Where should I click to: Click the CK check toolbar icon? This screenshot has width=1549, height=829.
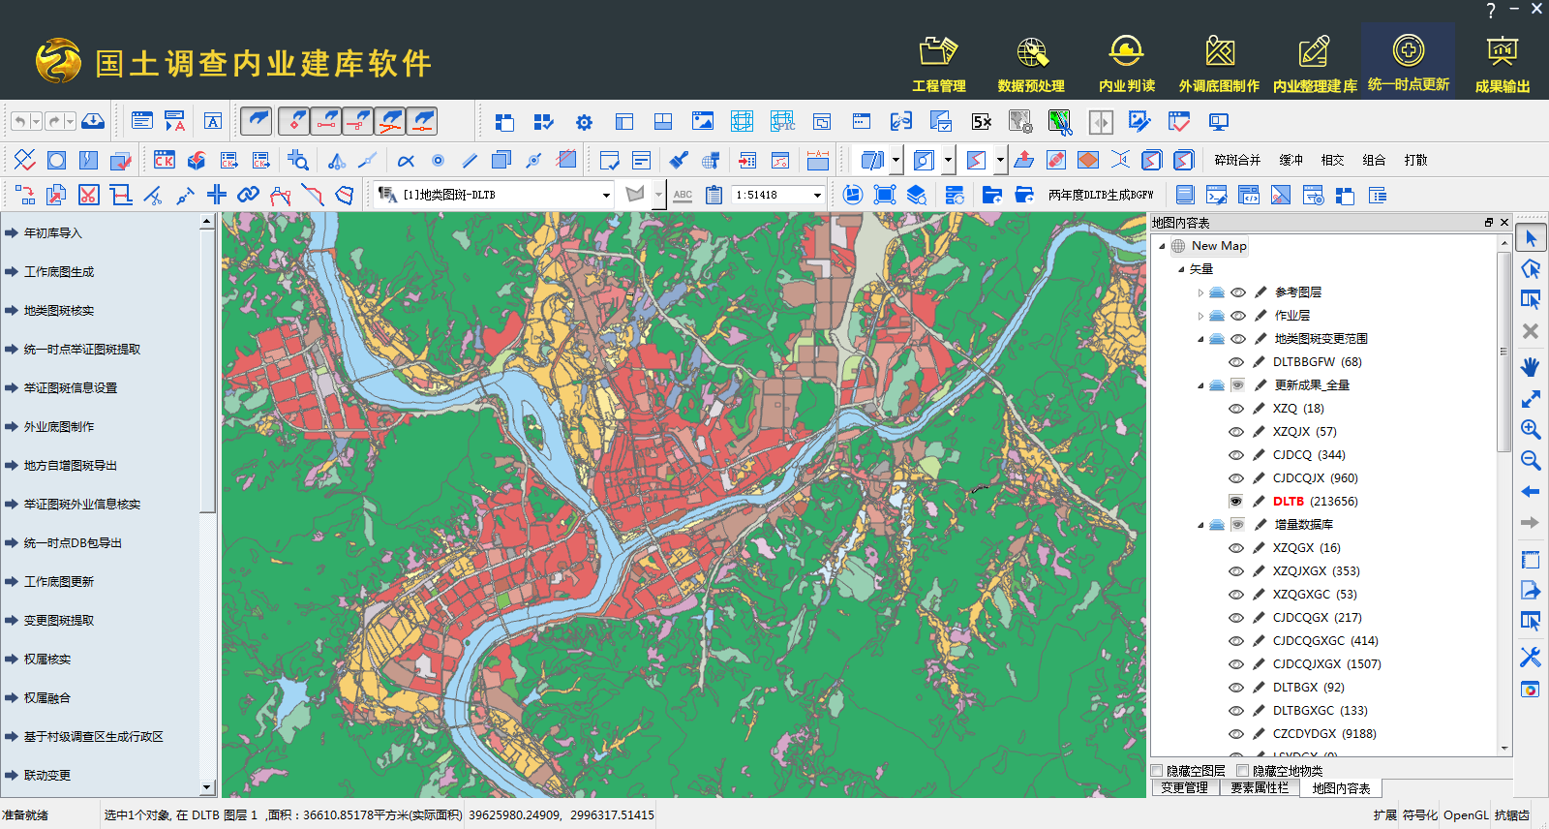point(165,160)
